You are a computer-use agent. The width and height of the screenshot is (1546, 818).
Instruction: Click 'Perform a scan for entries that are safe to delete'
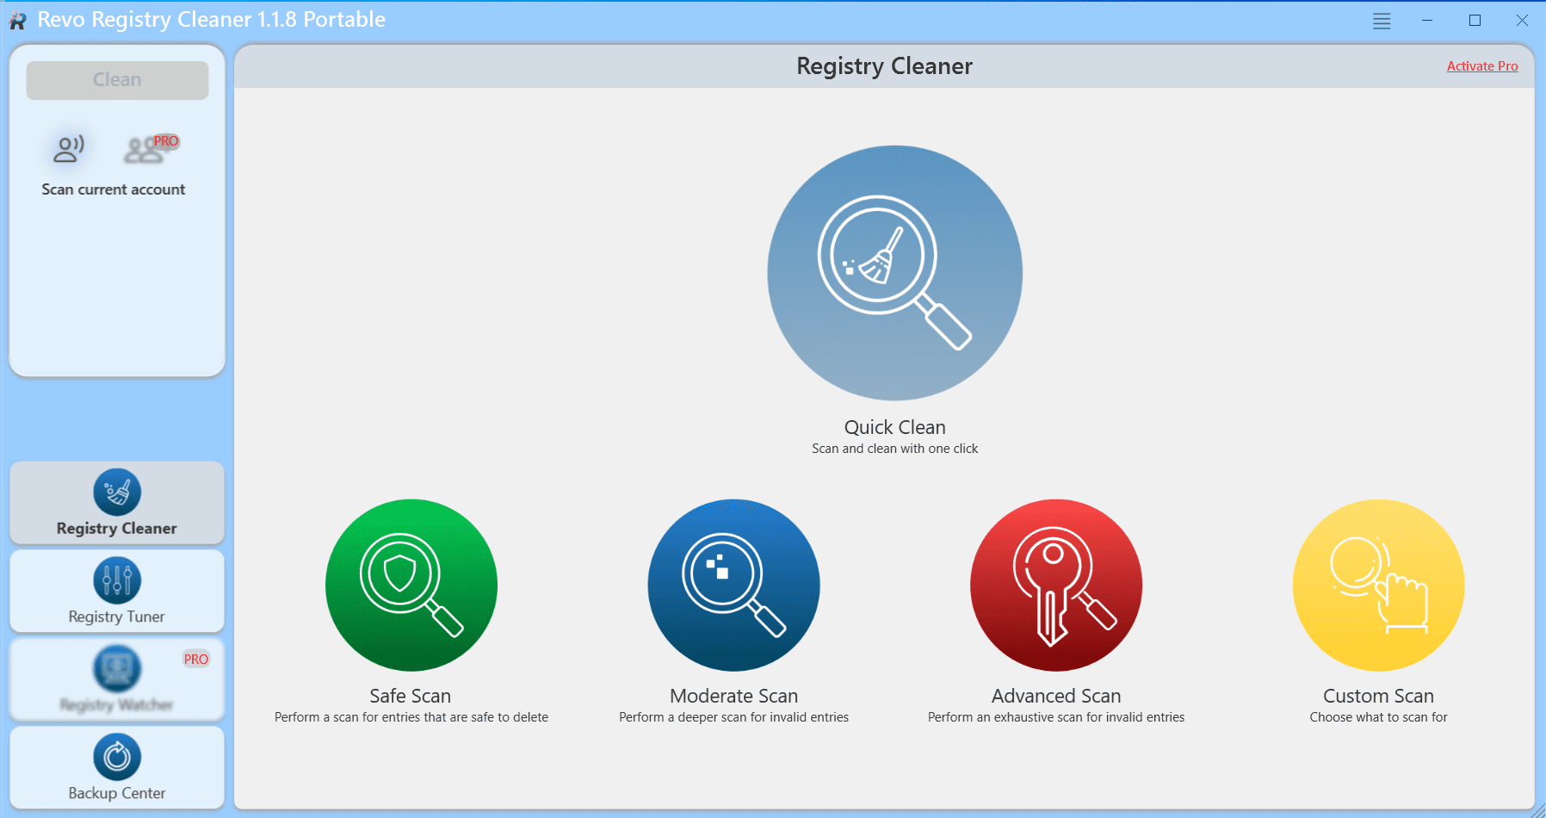click(411, 717)
